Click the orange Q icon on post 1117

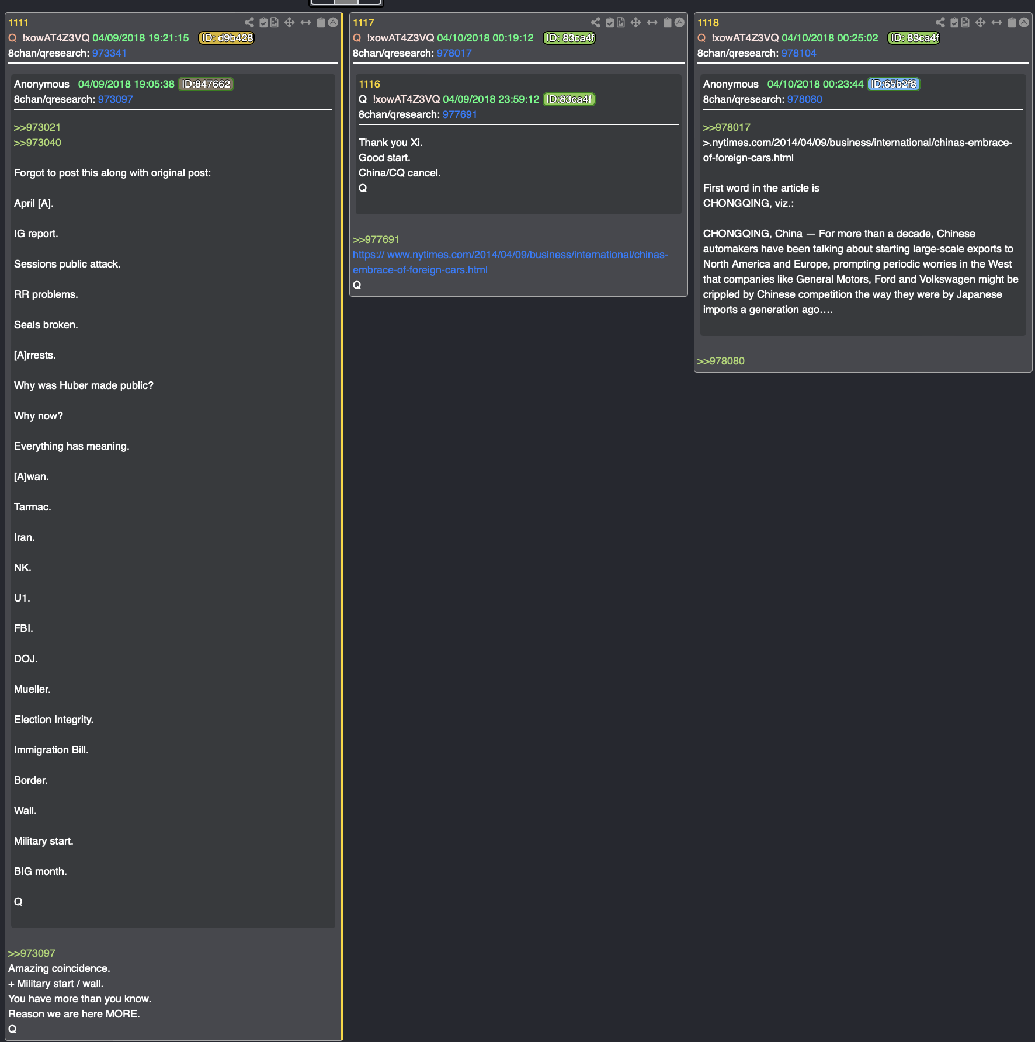357,38
